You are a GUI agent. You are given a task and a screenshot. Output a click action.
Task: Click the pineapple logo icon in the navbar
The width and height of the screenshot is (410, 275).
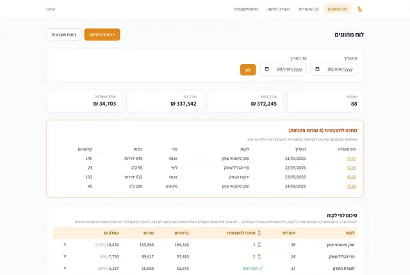[360, 9]
